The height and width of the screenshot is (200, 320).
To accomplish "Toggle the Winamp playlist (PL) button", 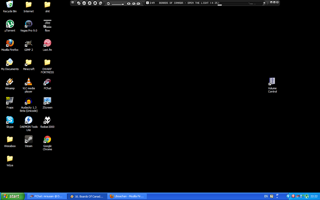I will point(134,3).
